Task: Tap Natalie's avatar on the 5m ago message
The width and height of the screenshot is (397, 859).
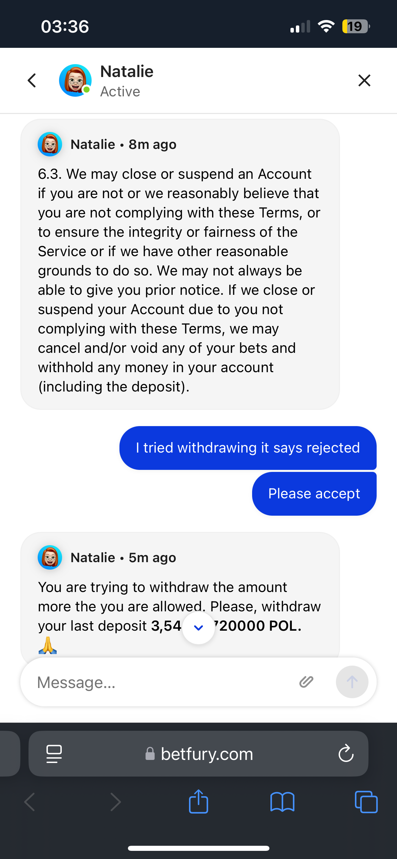Action: 50,557
